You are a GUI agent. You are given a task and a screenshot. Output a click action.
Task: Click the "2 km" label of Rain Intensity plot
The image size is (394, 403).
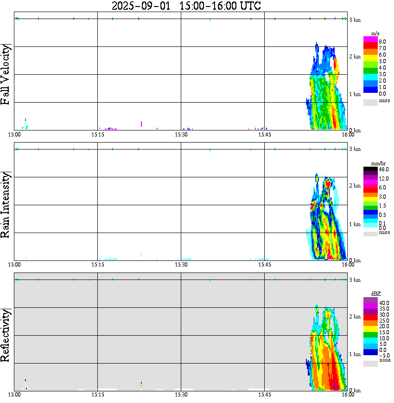[355, 186]
